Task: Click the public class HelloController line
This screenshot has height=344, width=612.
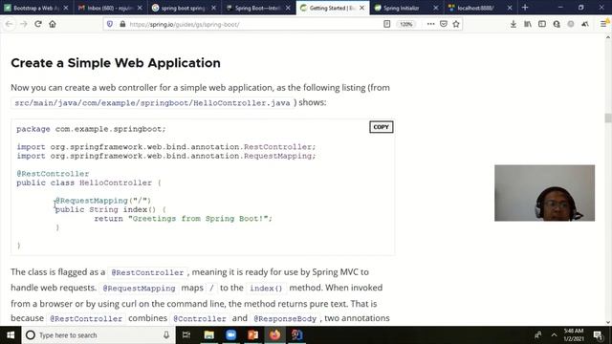Action: click(x=89, y=183)
